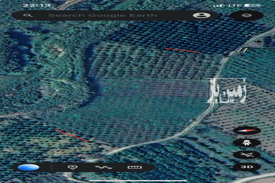This screenshot has height=183, width=275.
Task: Tap the search magnifier icon
Action: 28,16
